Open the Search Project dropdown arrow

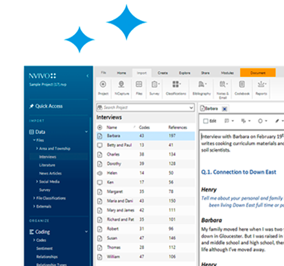point(191,108)
